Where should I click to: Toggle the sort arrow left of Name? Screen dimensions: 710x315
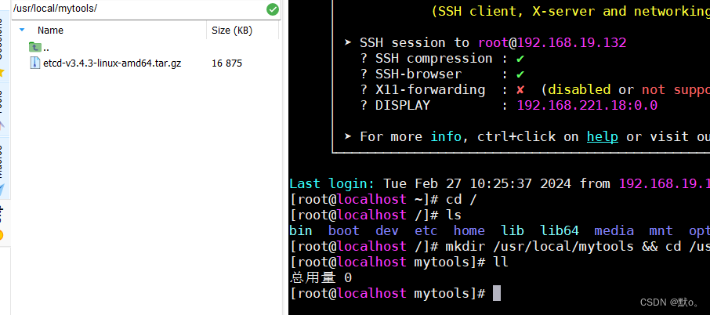[x=22, y=30]
